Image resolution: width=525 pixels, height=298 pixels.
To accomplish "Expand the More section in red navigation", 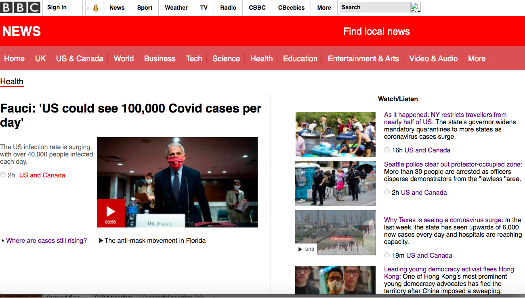I will click(x=477, y=58).
